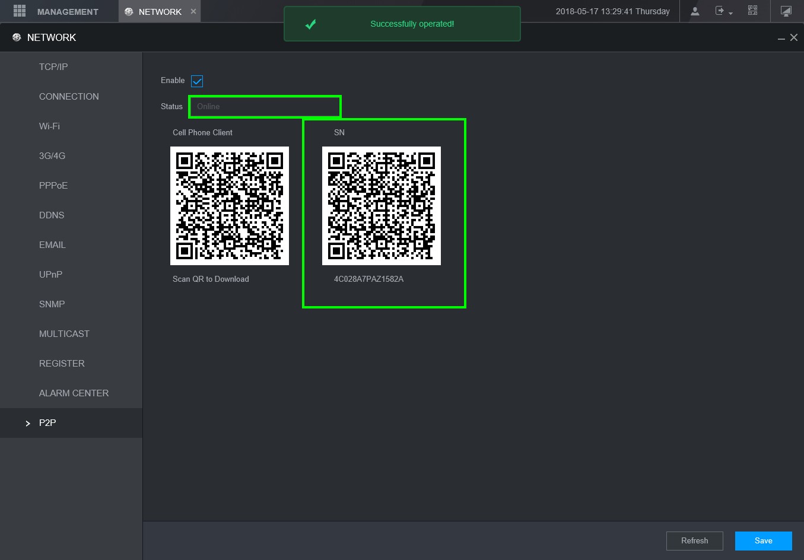Click the Status field showing Online
Viewport: 804px width, 560px height.
click(265, 107)
